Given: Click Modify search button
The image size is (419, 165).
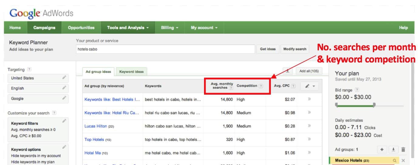Looking at the screenshot, I should click(295, 49).
